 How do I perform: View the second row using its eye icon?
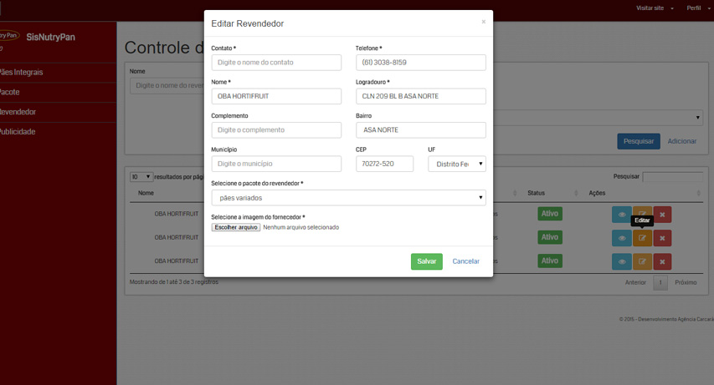622,238
